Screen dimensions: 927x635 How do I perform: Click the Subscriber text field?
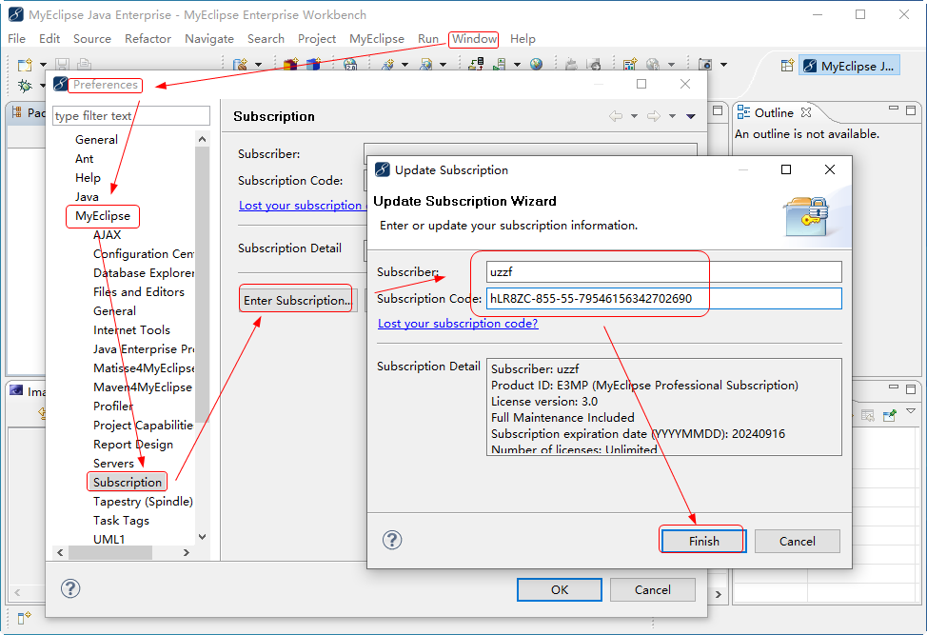tap(663, 272)
